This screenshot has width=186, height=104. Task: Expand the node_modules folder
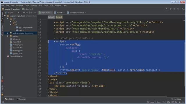pyautogui.click(x=8, y=33)
